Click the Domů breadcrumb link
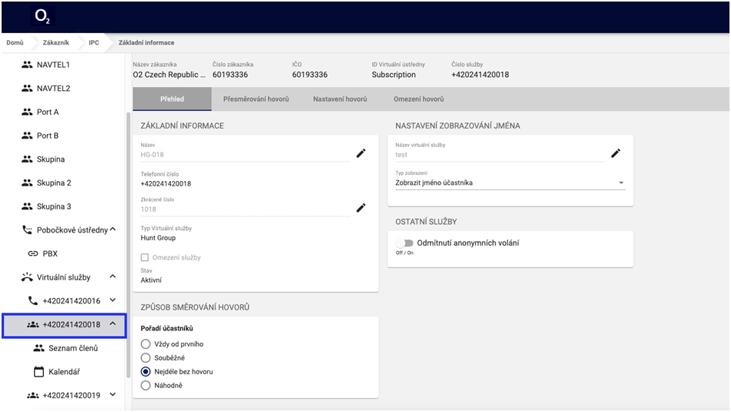The height and width of the screenshot is (412, 731). tap(15, 42)
